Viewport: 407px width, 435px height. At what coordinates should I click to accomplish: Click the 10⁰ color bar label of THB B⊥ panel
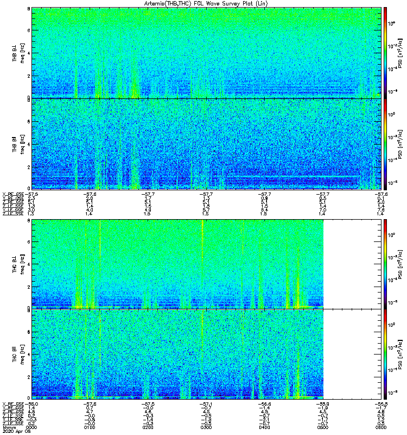391,23
